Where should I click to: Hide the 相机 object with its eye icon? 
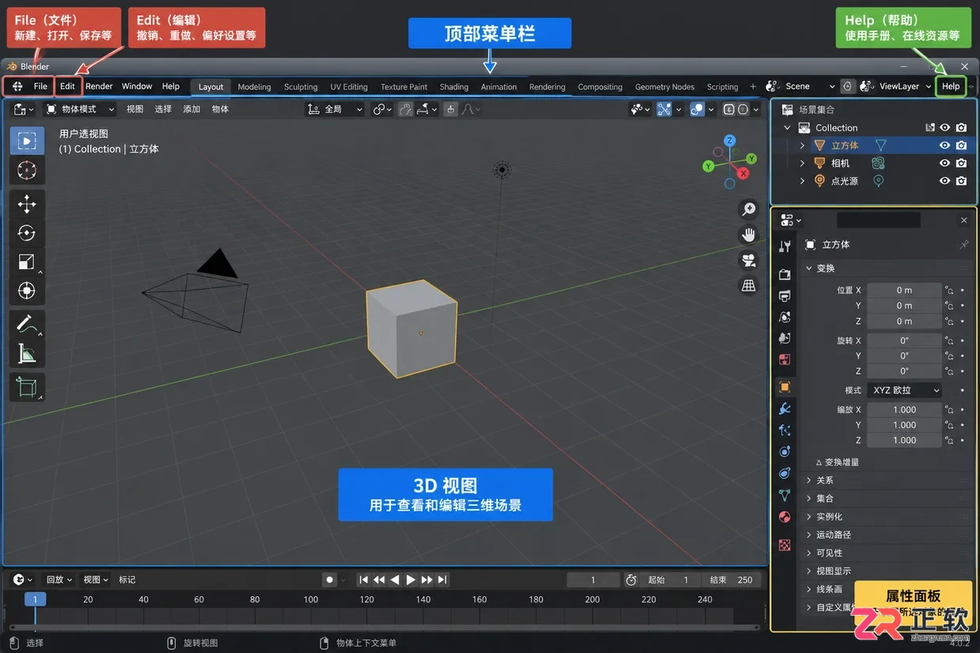click(x=944, y=163)
